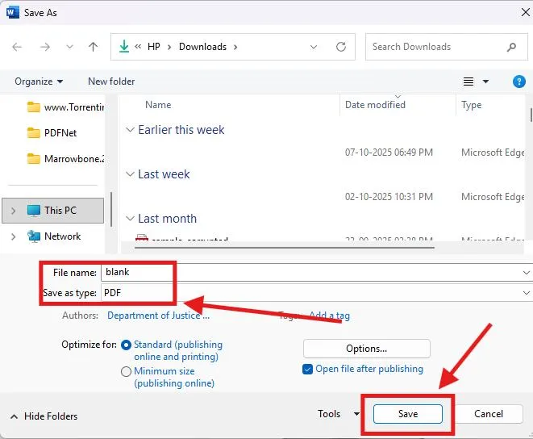
Task: Click the Refresh icon in address bar
Action: click(341, 47)
